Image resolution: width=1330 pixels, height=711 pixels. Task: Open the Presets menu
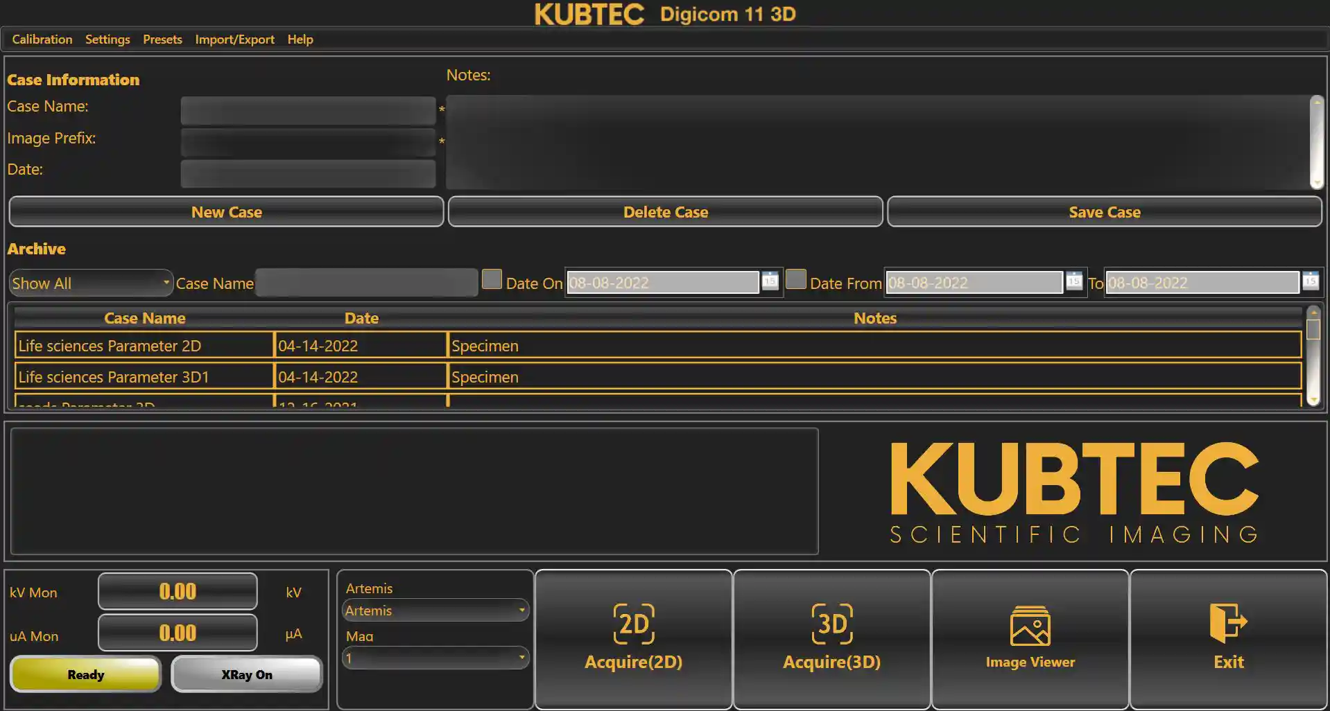point(162,39)
